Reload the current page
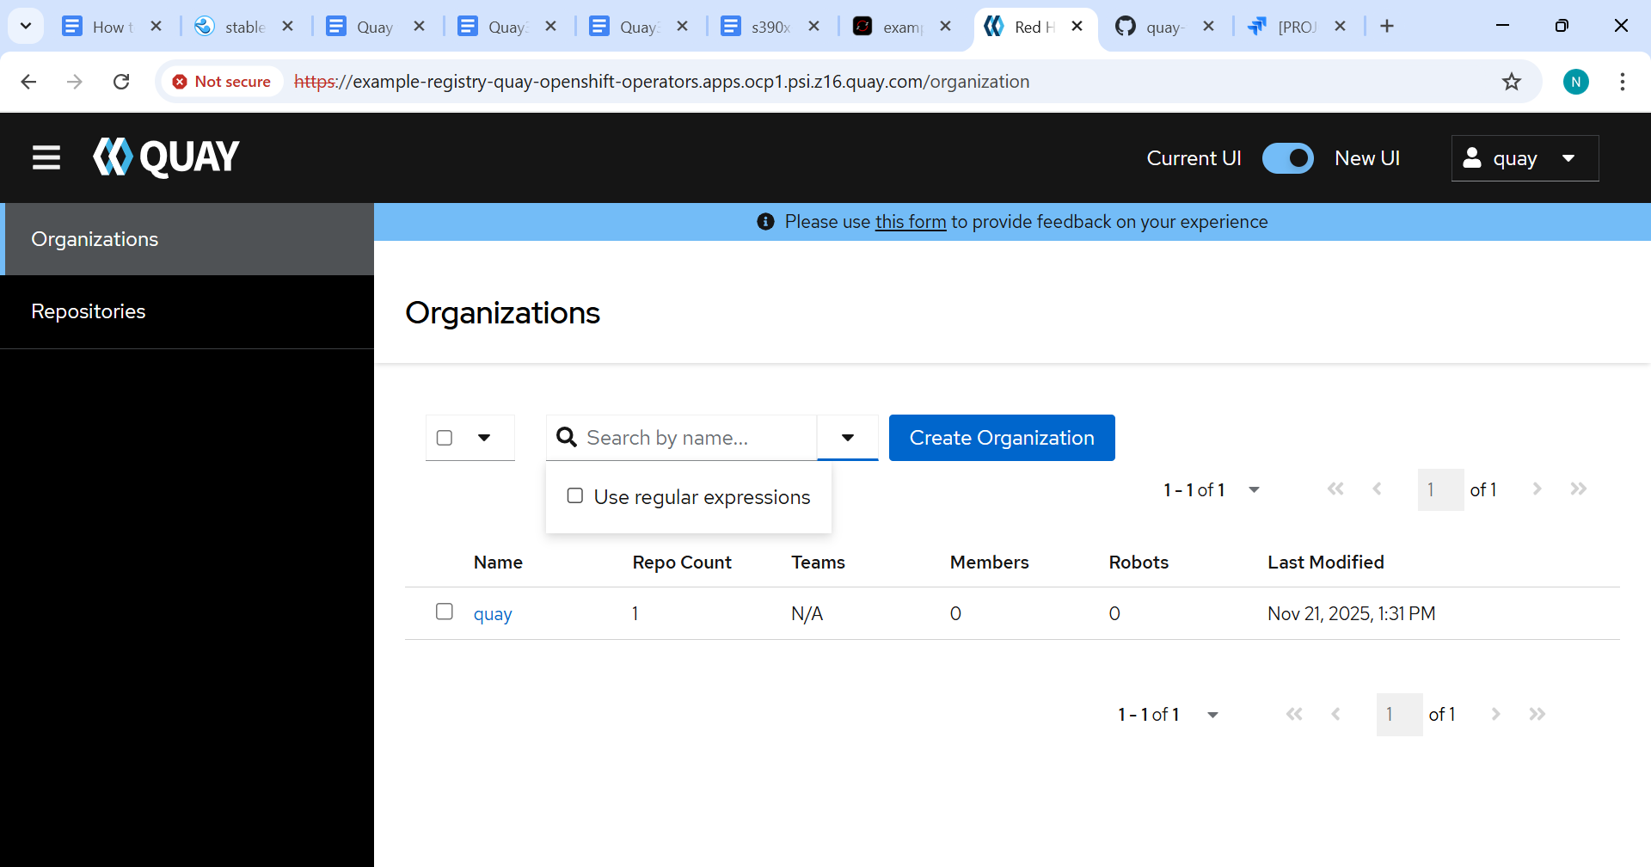This screenshot has width=1651, height=867. click(121, 82)
